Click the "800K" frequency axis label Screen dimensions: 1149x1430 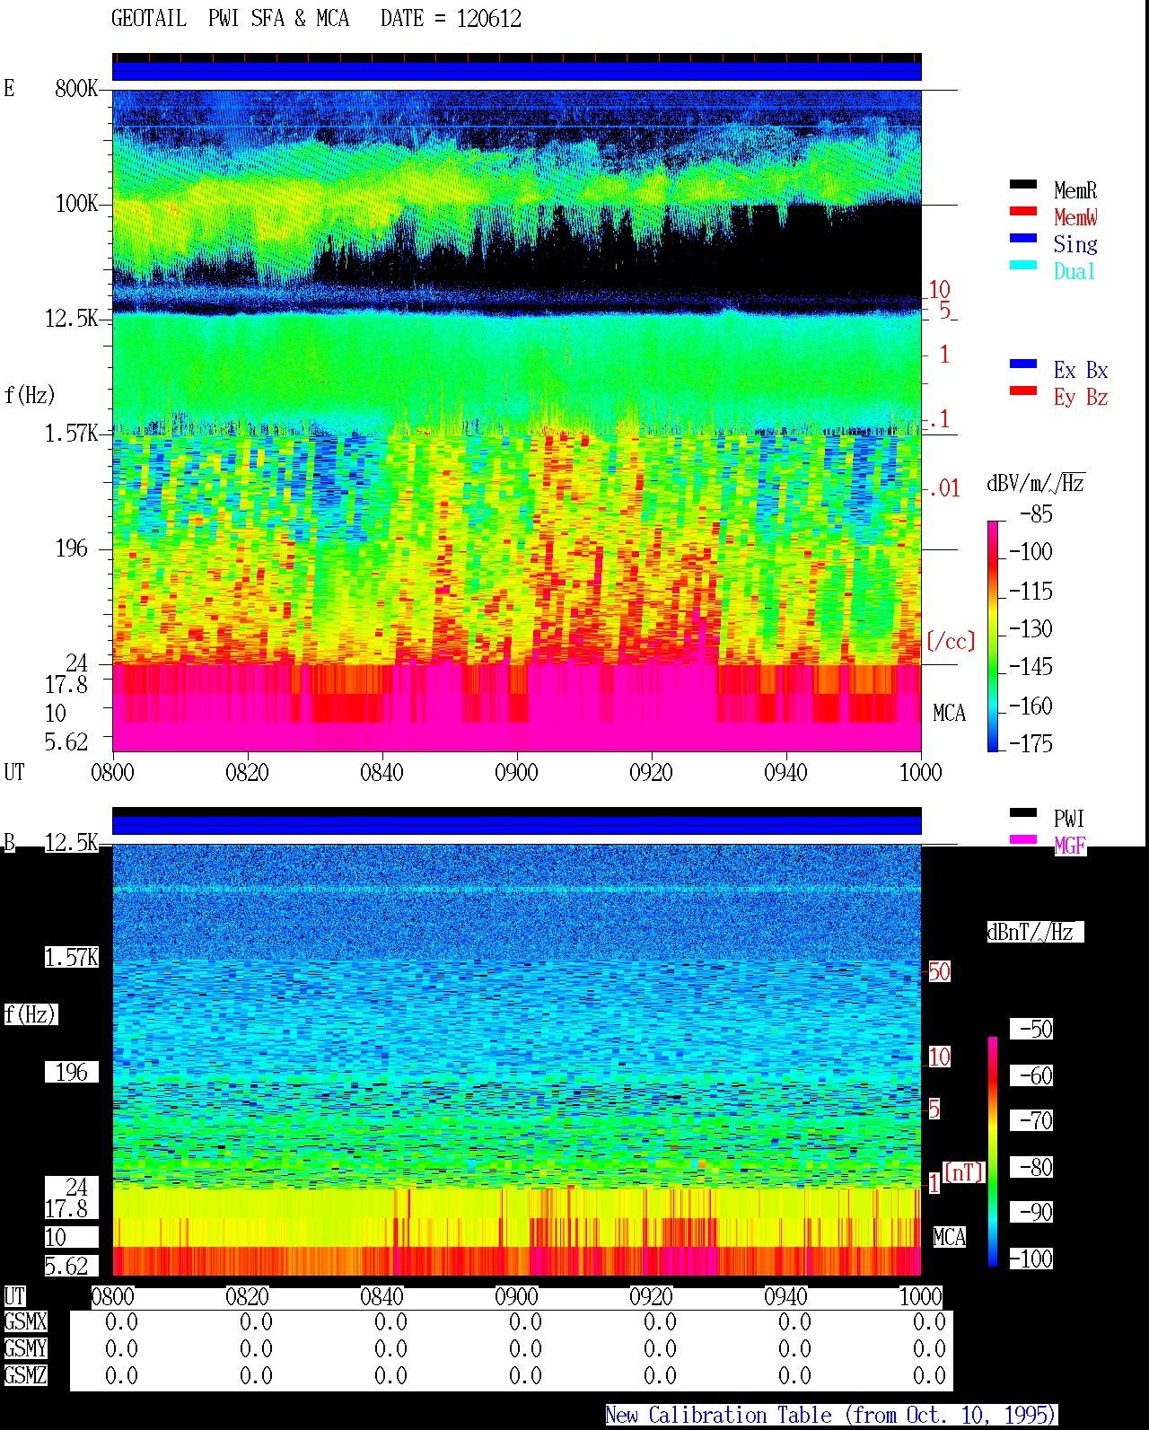(76, 89)
